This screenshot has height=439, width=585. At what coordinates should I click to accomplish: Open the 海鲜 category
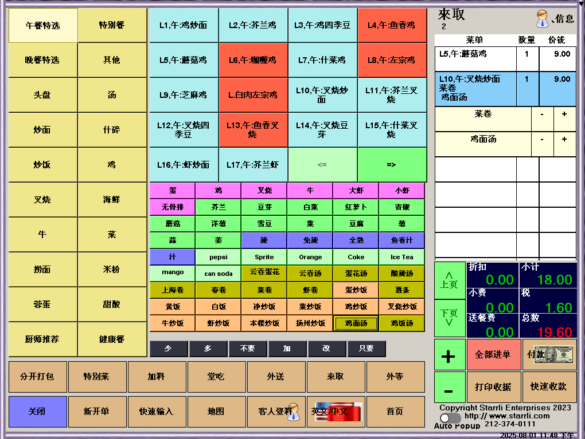pos(112,200)
